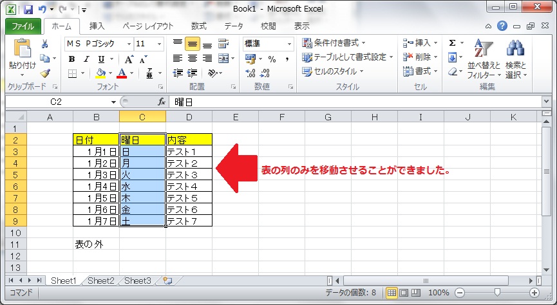Screen dimensions: 557x305
Task: Click the Align Text Left icon
Action: 178,58
